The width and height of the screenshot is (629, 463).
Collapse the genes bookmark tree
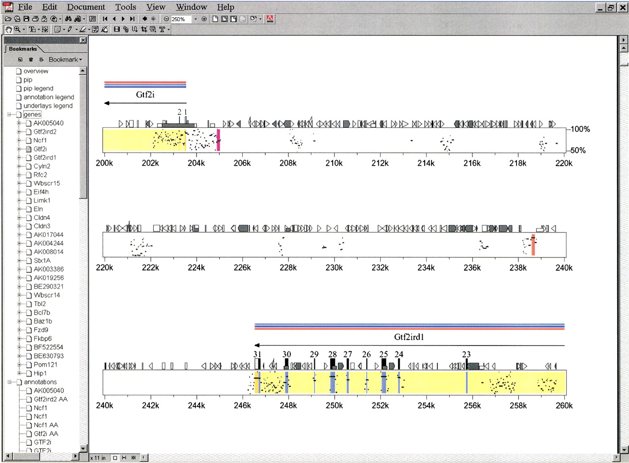[10, 115]
